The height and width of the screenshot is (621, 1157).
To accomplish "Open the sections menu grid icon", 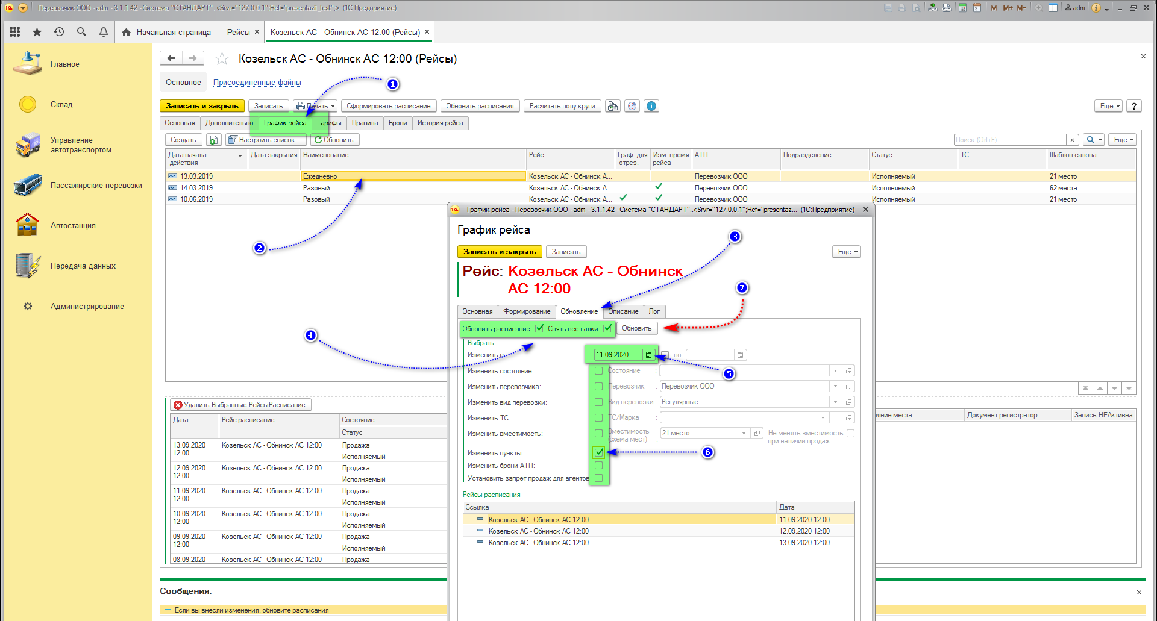I will pos(15,32).
